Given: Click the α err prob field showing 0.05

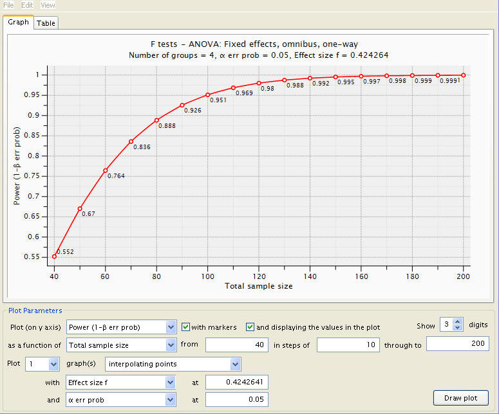Looking at the screenshot, I should click(x=237, y=399).
